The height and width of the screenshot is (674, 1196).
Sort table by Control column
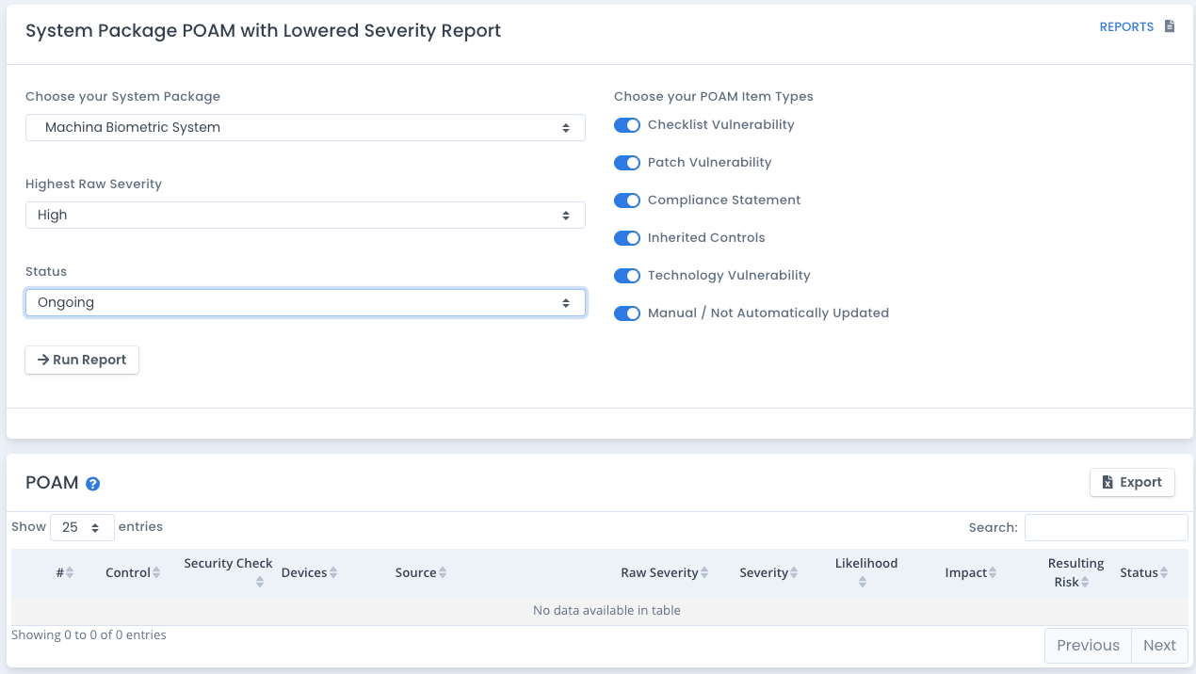[133, 572]
